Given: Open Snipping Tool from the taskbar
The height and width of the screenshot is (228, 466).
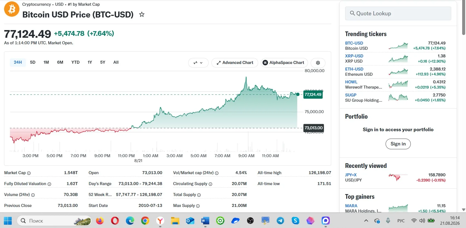Looking at the screenshot, I should pyautogui.click(x=265, y=221).
